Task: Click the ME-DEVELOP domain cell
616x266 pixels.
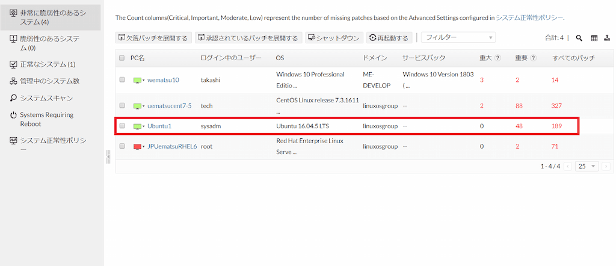Action: (375, 80)
